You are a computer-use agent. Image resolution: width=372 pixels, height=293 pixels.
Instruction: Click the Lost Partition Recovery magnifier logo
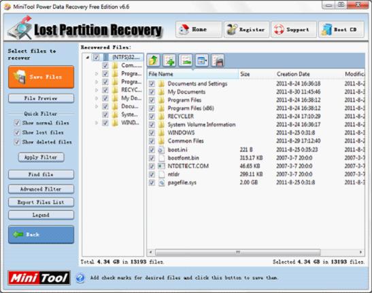[x=20, y=28]
